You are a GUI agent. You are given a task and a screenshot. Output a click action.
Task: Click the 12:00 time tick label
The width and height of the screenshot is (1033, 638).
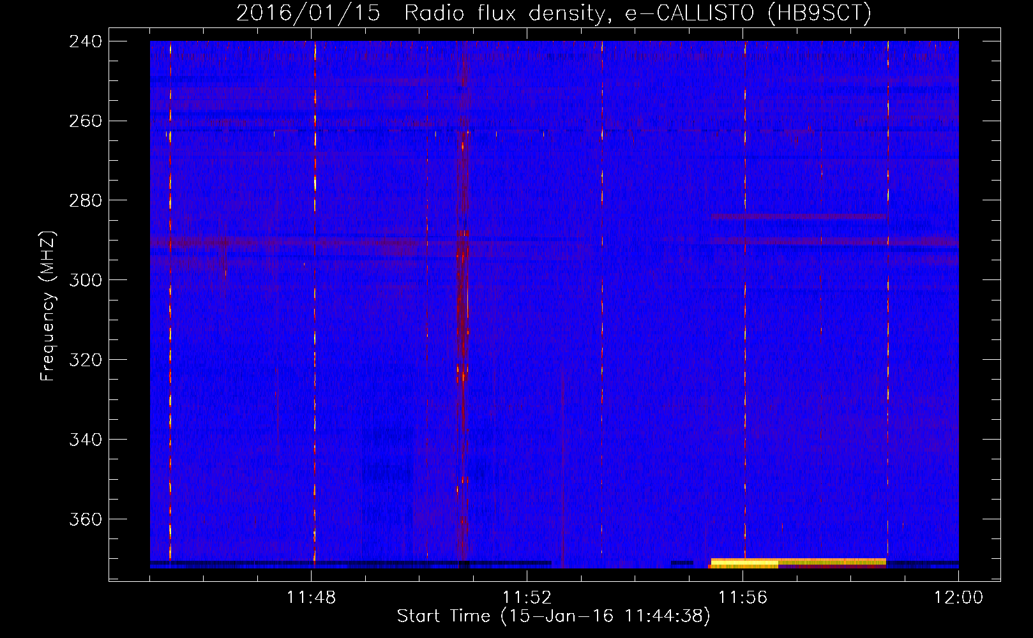(958, 598)
